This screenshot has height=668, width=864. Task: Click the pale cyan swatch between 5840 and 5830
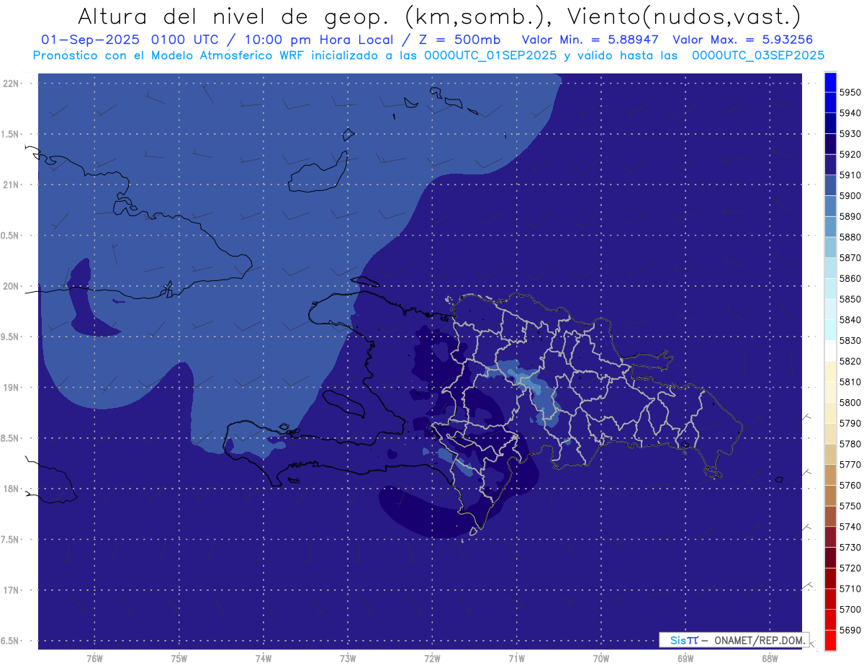(830, 330)
